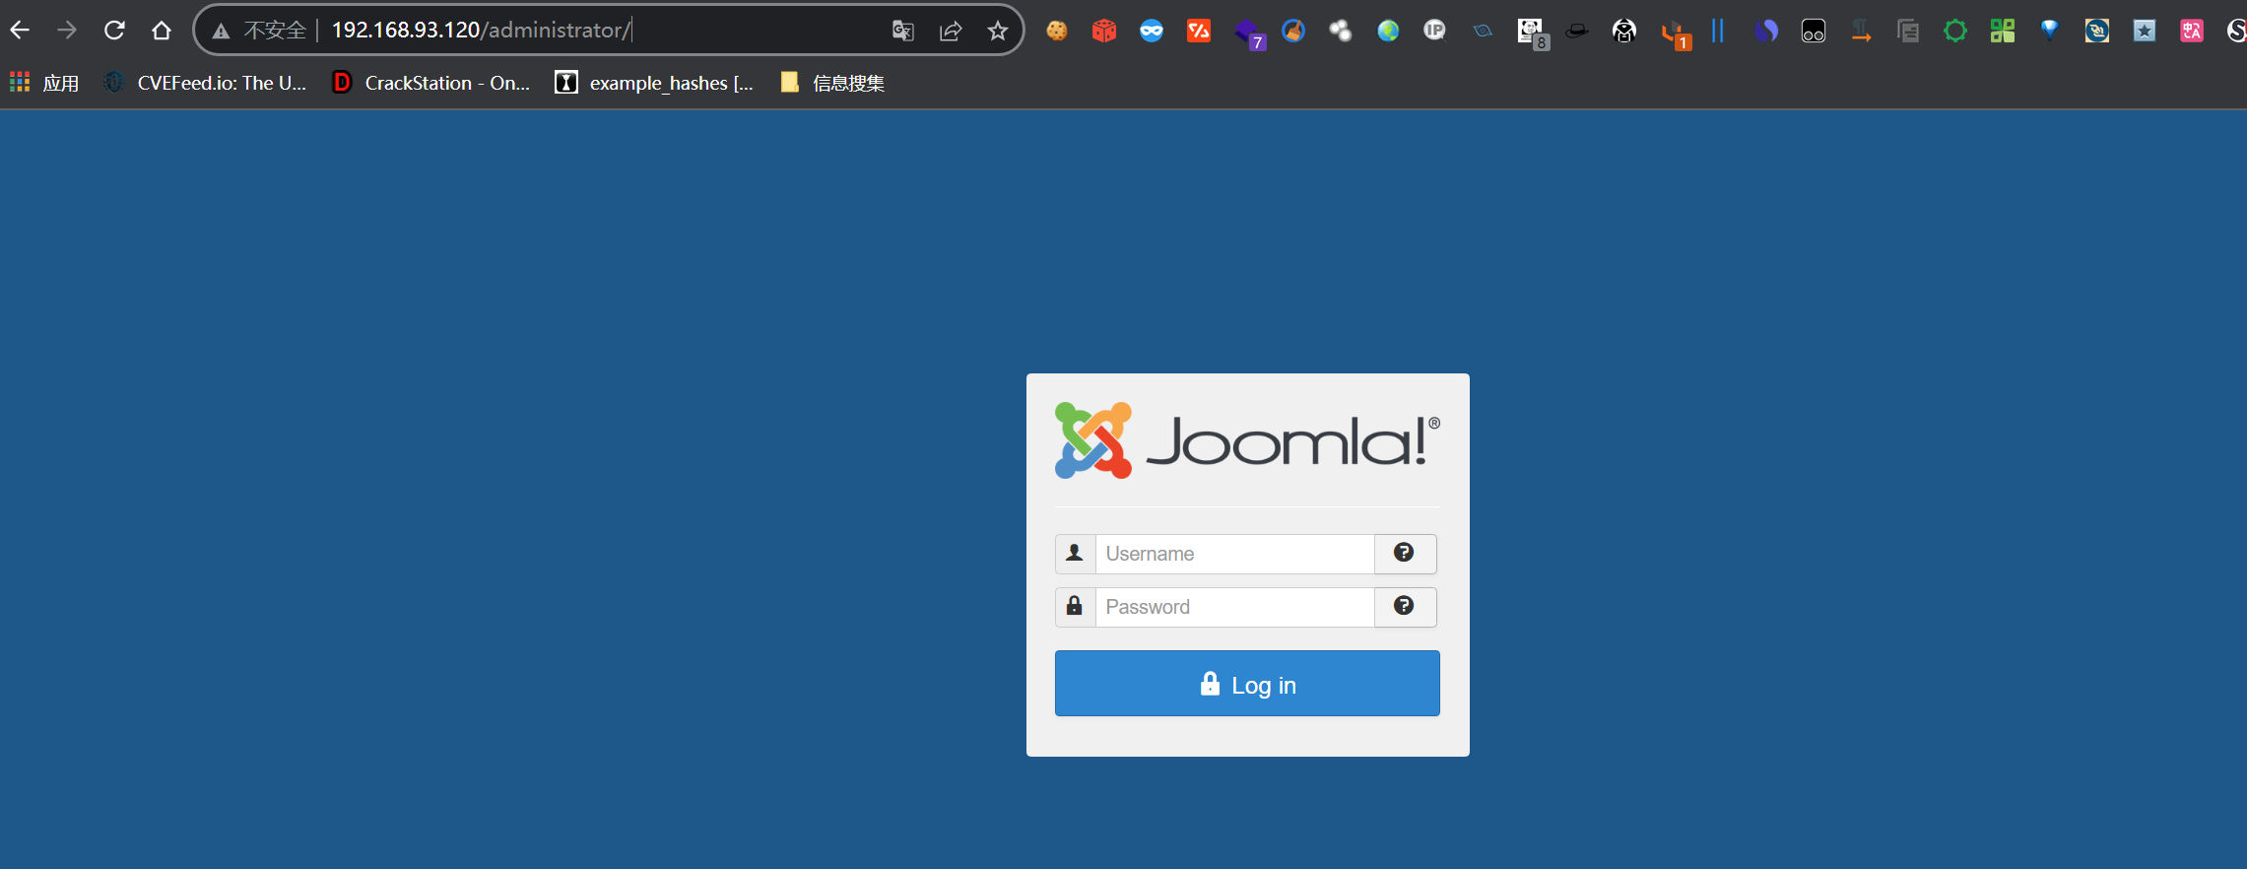
Task: Show help for the Username field
Action: (1405, 554)
